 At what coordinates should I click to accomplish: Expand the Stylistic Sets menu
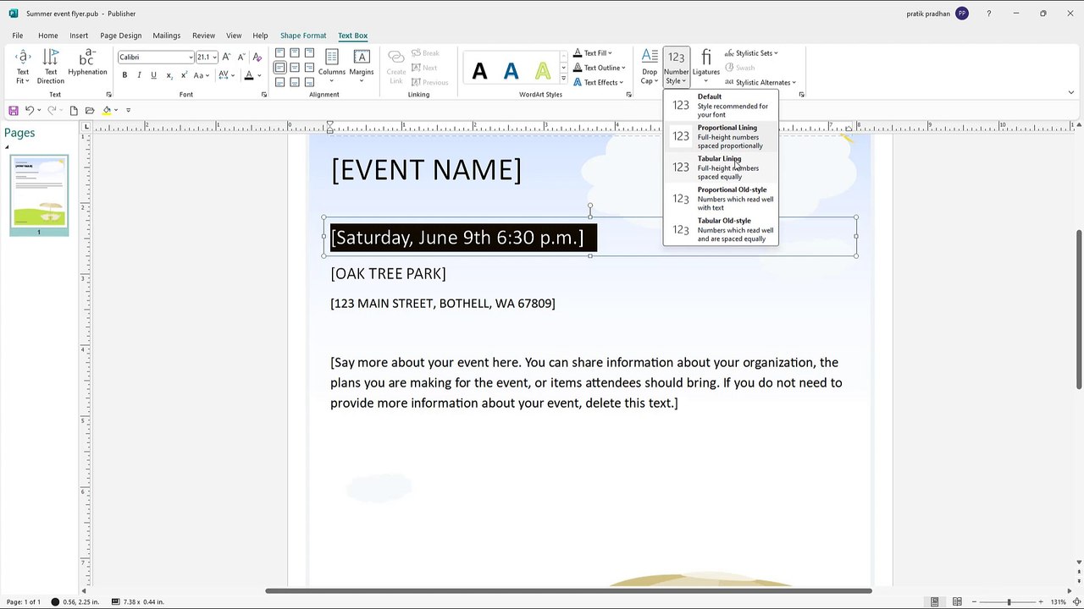(x=751, y=53)
